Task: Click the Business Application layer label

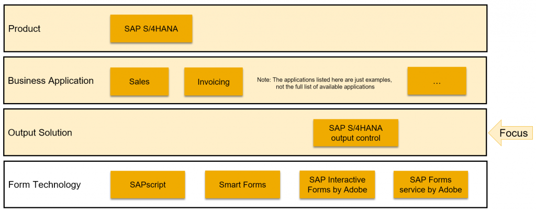Action: point(51,81)
